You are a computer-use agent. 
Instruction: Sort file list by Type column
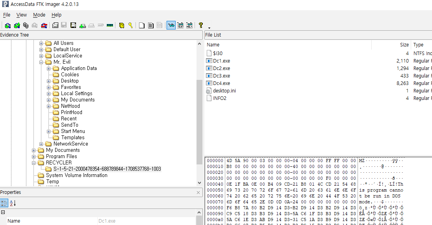pos(421,44)
